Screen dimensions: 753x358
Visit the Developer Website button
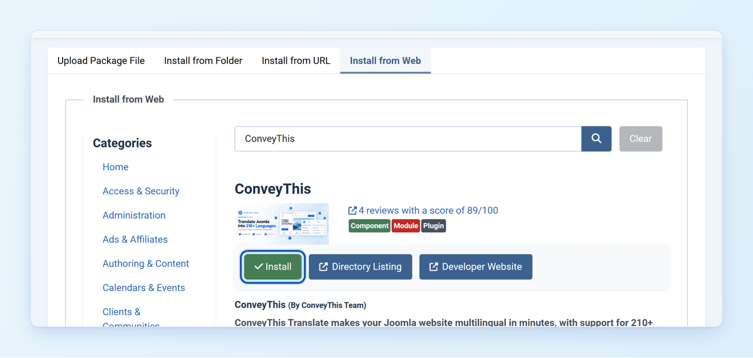(476, 267)
